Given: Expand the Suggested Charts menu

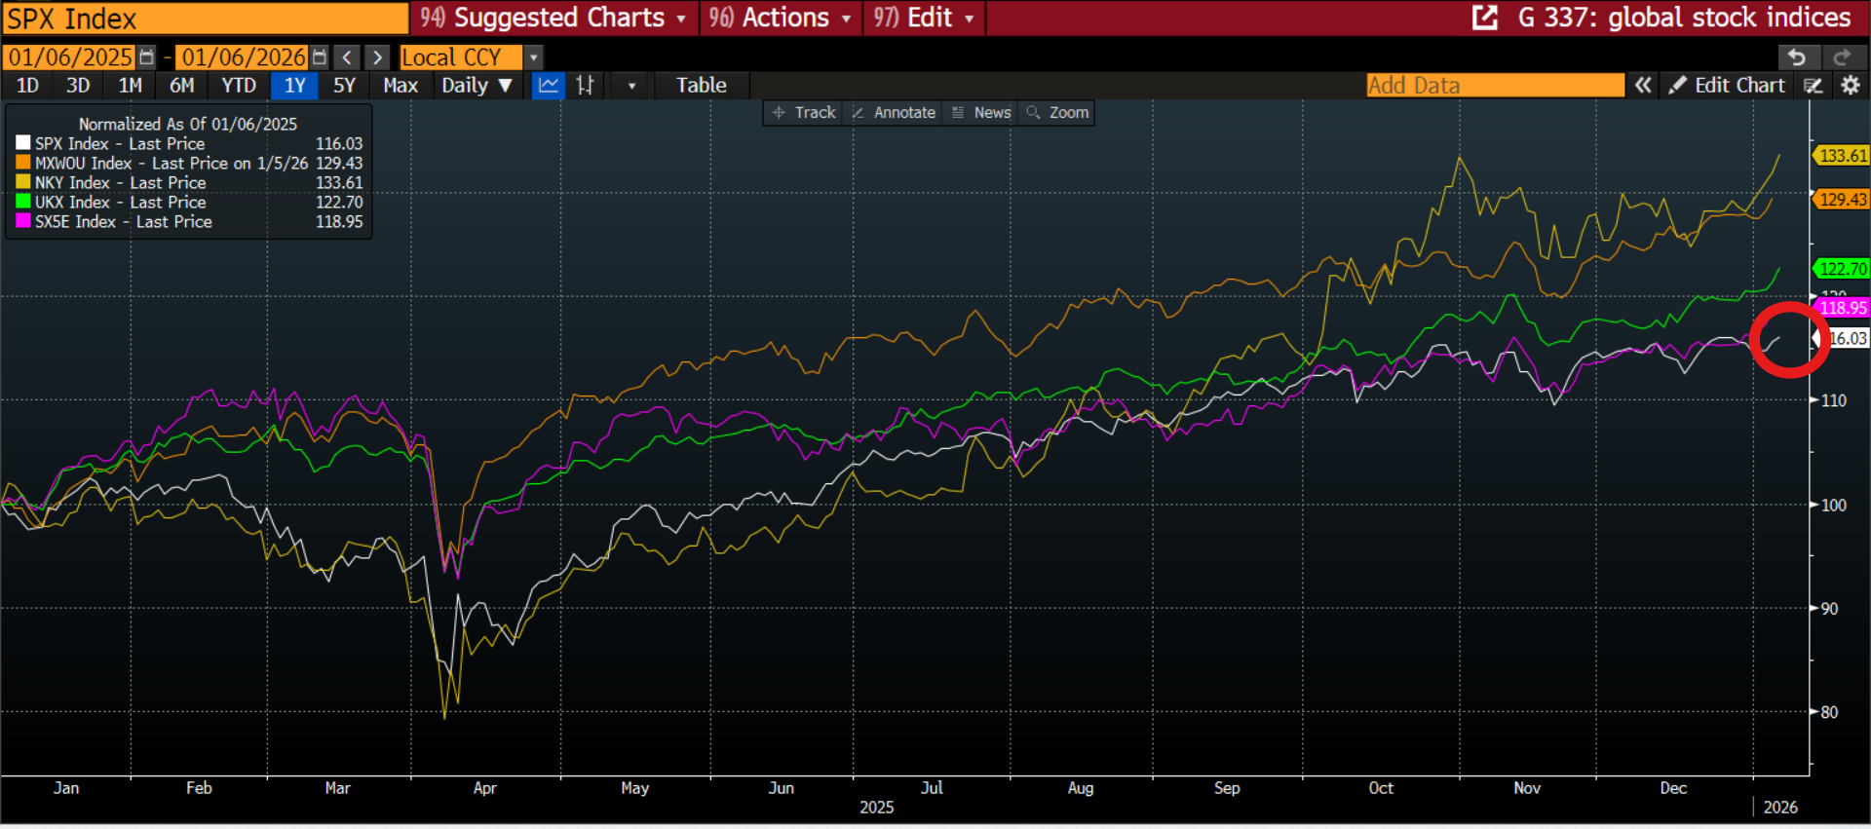Looking at the screenshot, I should click(x=554, y=18).
